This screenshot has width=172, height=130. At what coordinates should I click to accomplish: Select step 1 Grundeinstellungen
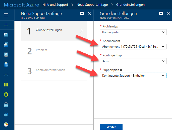coord(54,31)
